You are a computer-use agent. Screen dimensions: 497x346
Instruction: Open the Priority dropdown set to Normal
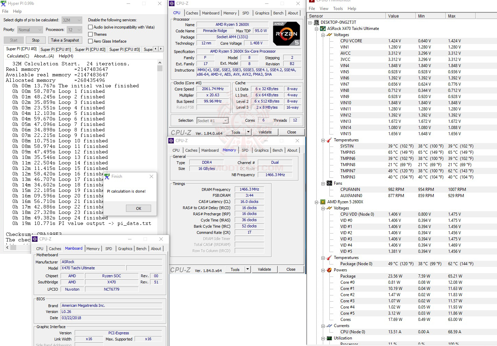coord(30,30)
